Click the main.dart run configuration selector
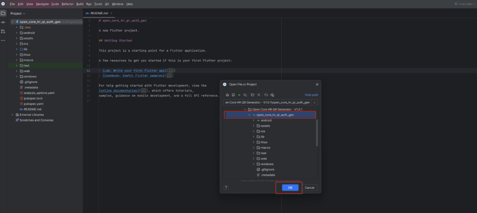Viewport: 477px width, 213px height. tap(465, 4)
